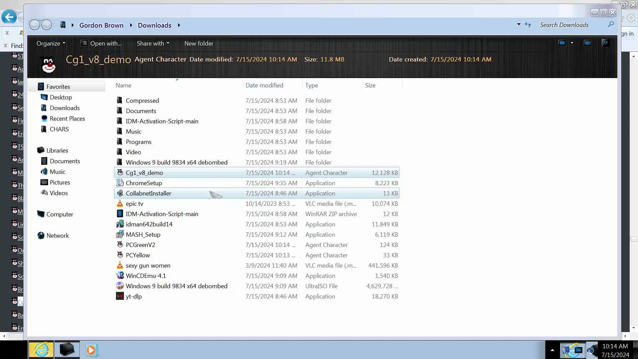Select the WinCDEmu-4.1 installer icon
This screenshot has width=638, height=359.
(120, 276)
